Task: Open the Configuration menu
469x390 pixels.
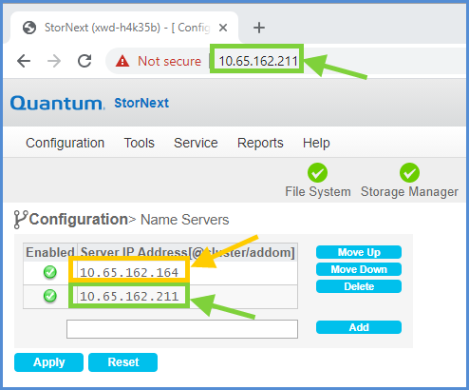Action: coord(66,143)
